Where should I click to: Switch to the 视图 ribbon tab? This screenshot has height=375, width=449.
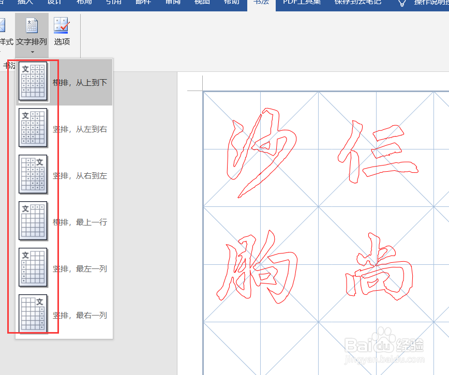[x=201, y=3]
